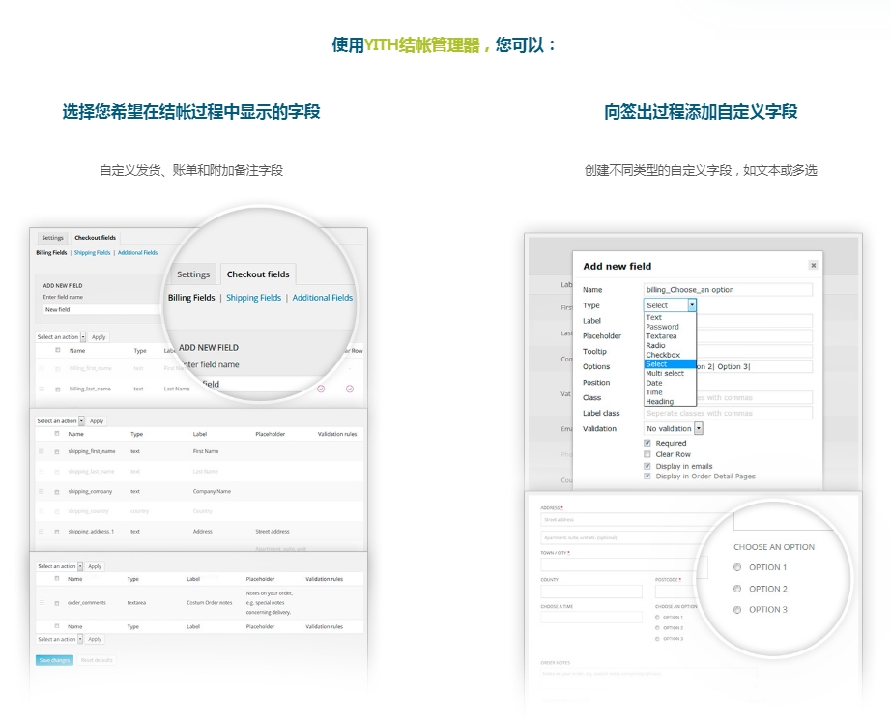This screenshot has width=891, height=722.
Task: Switch to the magnified Checkout fields tab
Action: 258,274
